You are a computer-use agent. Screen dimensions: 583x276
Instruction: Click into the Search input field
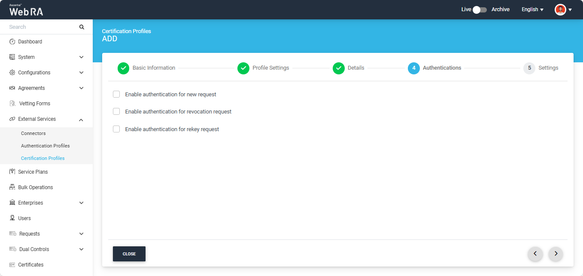tap(41, 27)
